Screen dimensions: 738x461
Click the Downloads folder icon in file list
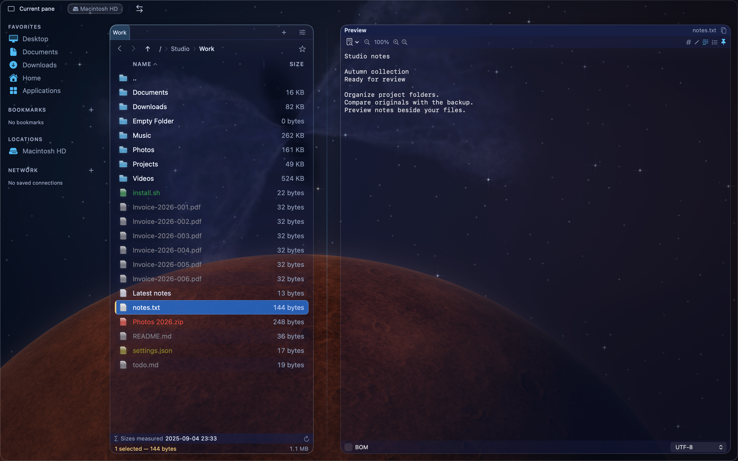[123, 107]
